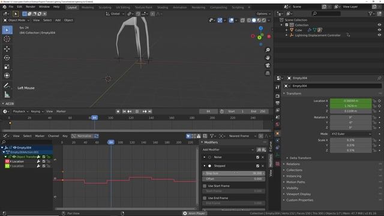This screenshot has height=216, width=384.
Task: Click the viewport pan hand icon
Action: point(268,58)
